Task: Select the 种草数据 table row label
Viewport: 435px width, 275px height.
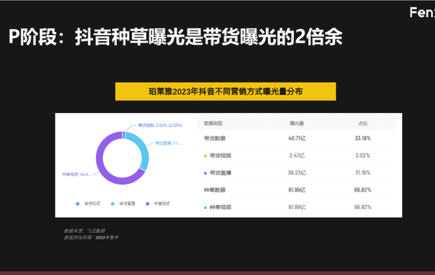Action: tap(214, 189)
